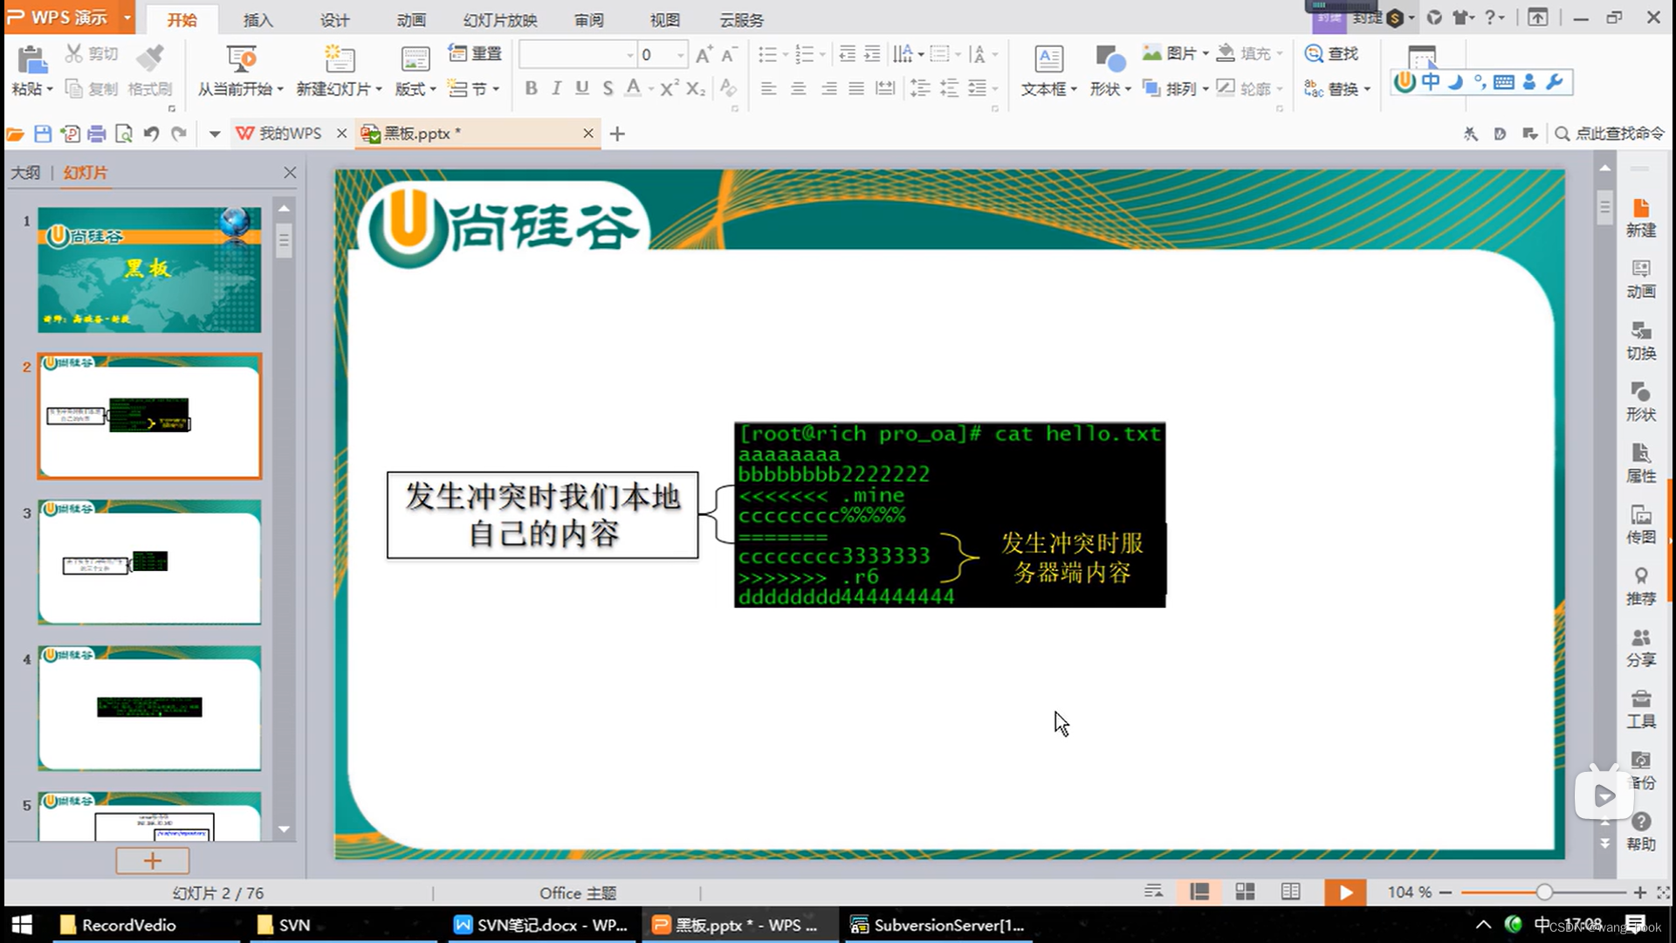
Task: Open the Insert ribbon tab
Action: [x=258, y=19]
